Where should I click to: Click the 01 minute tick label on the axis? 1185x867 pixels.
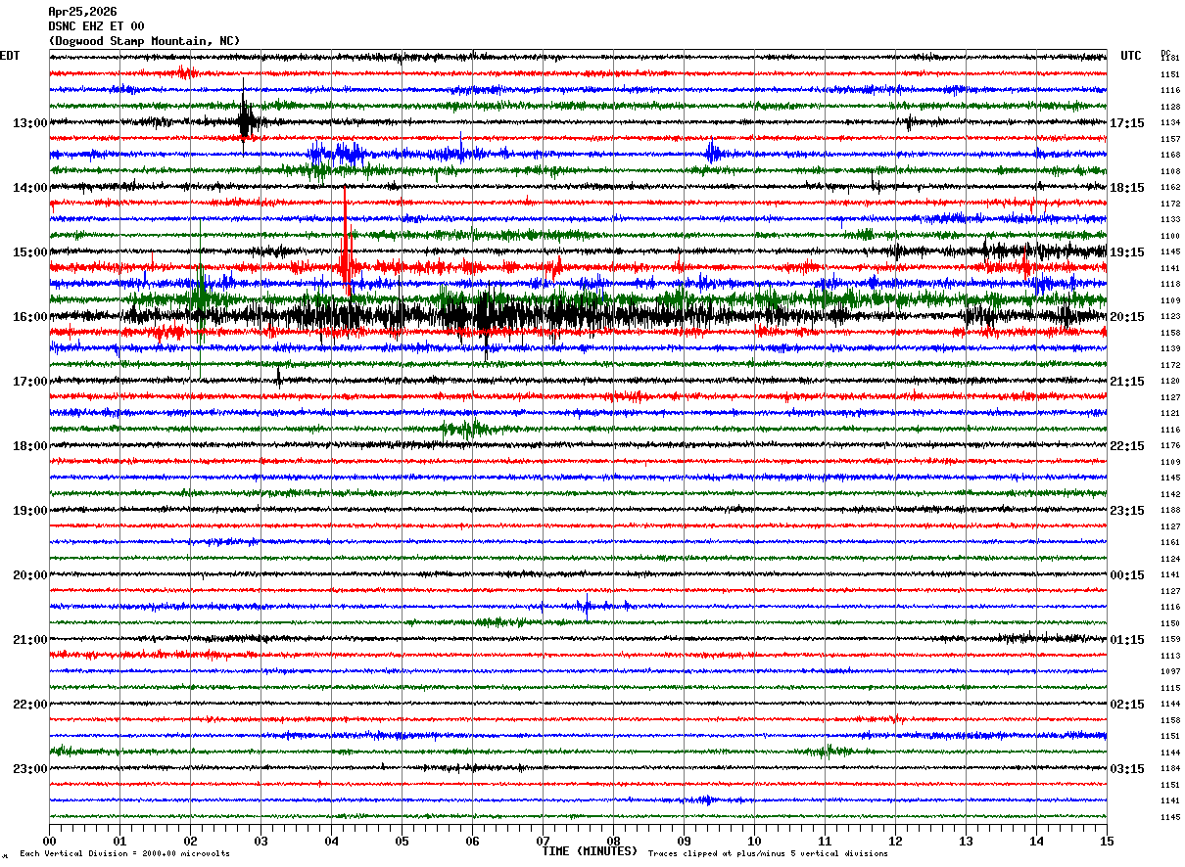coord(119,841)
